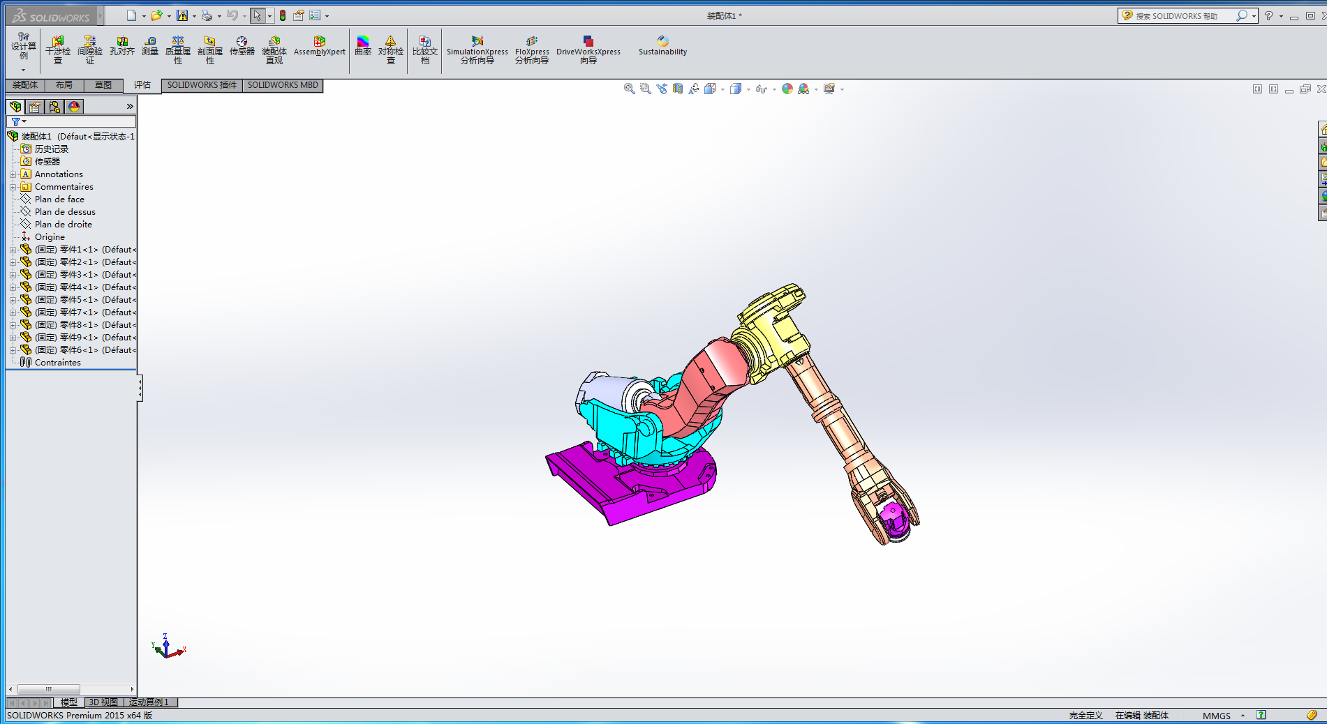
Task: Launch DriveWorksXpress wizard
Action: click(588, 50)
